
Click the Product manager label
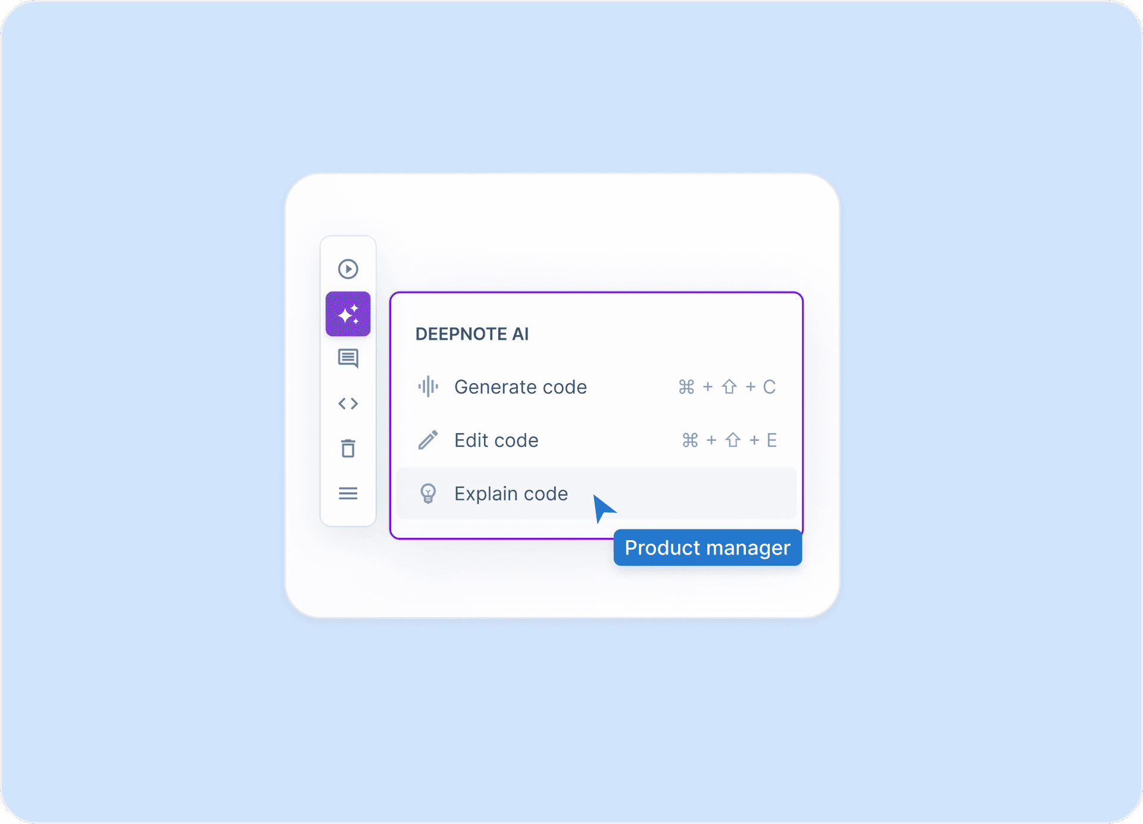point(707,547)
